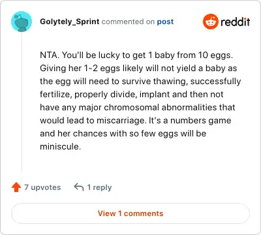Viewport: 261px width, 235px height.
Task: Click the "commented on" gray text
Action: click(128, 22)
